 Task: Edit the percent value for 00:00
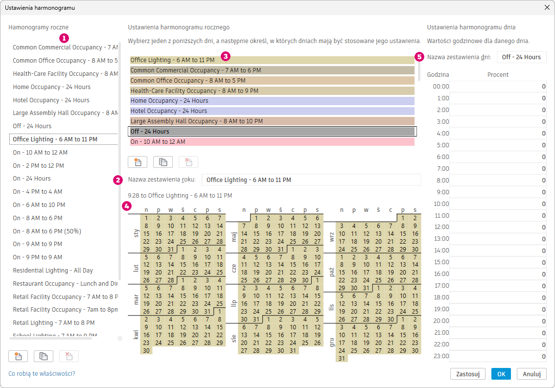(498, 87)
